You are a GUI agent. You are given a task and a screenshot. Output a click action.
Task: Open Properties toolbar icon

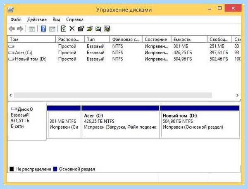click(x=81, y=29)
